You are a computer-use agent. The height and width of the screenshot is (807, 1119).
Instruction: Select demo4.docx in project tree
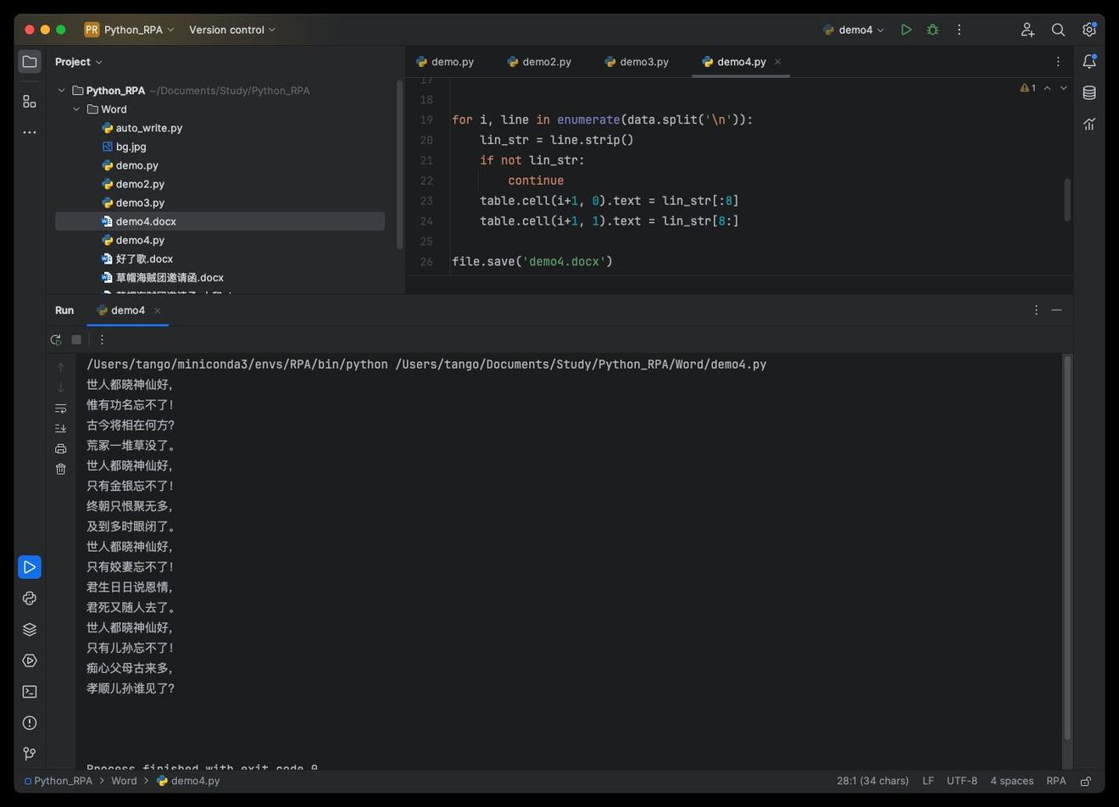(x=220, y=221)
